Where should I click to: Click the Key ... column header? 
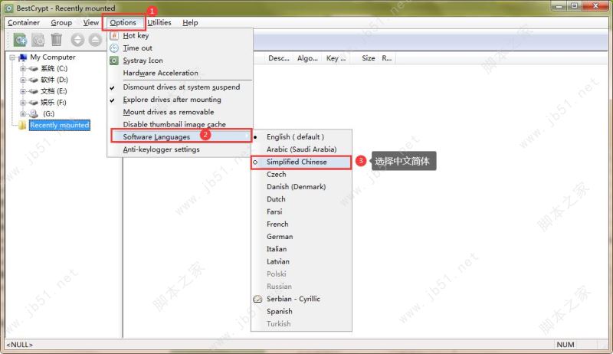(x=336, y=58)
